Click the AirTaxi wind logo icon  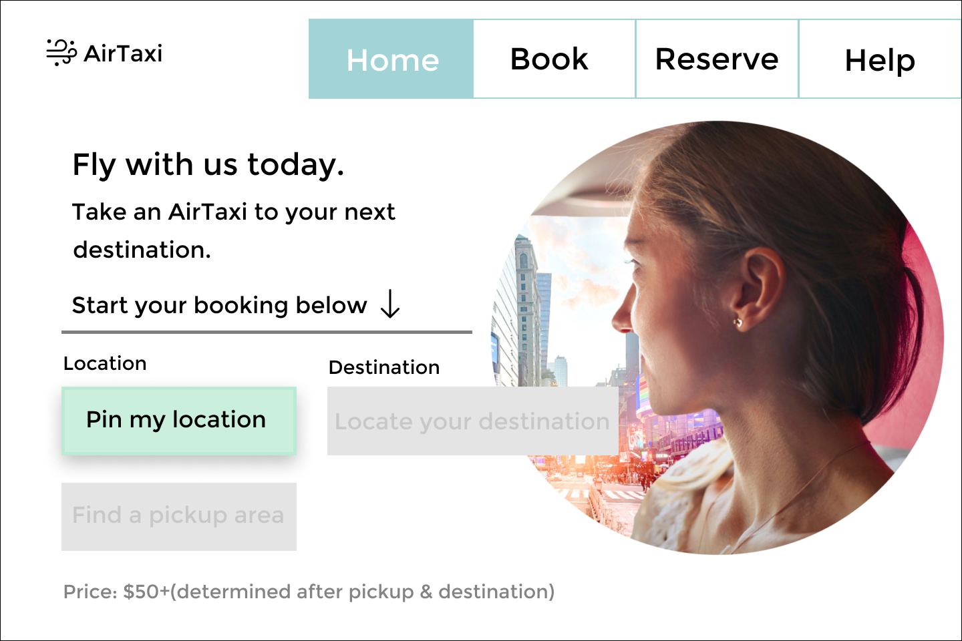coord(61,52)
